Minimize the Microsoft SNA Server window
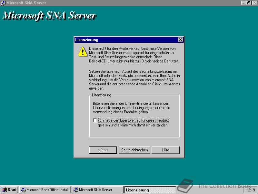The width and height of the screenshot is (258, 194). click(243, 3)
